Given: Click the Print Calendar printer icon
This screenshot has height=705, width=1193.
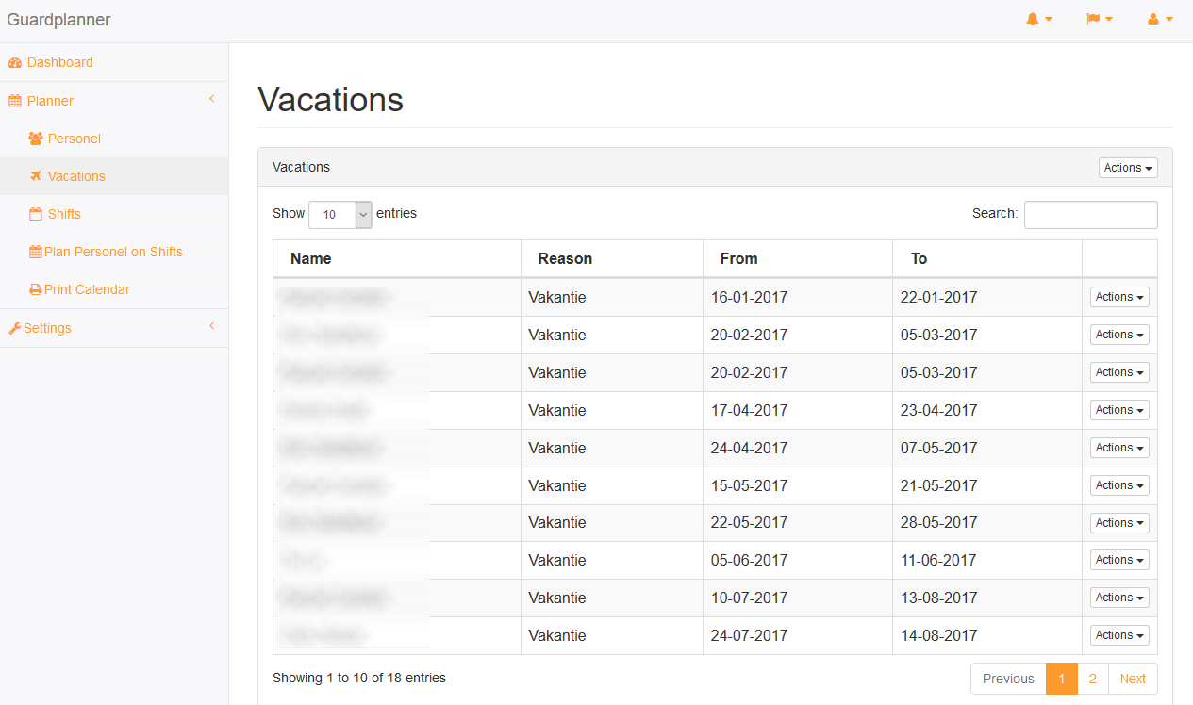Looking at the screenshot, I should 36,289.
